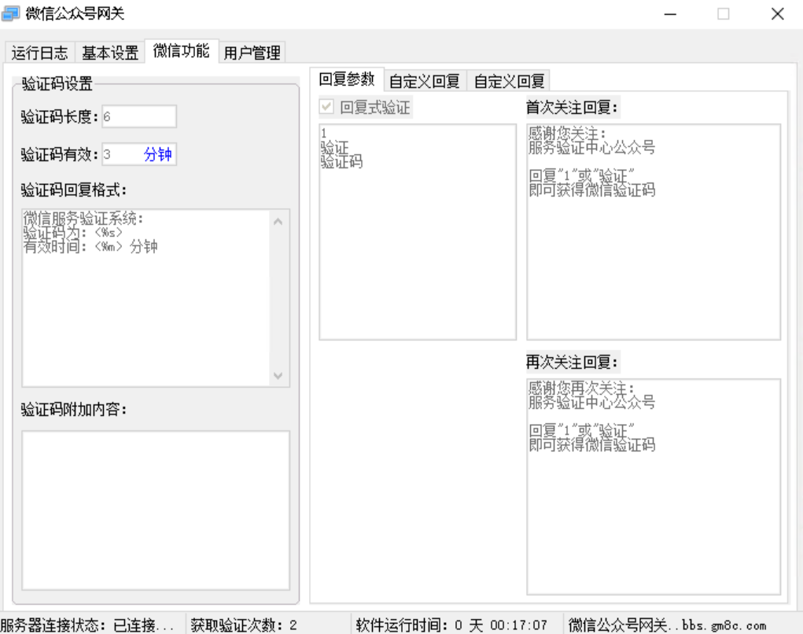Click the 验证码回复格式: label

(74, 190)
